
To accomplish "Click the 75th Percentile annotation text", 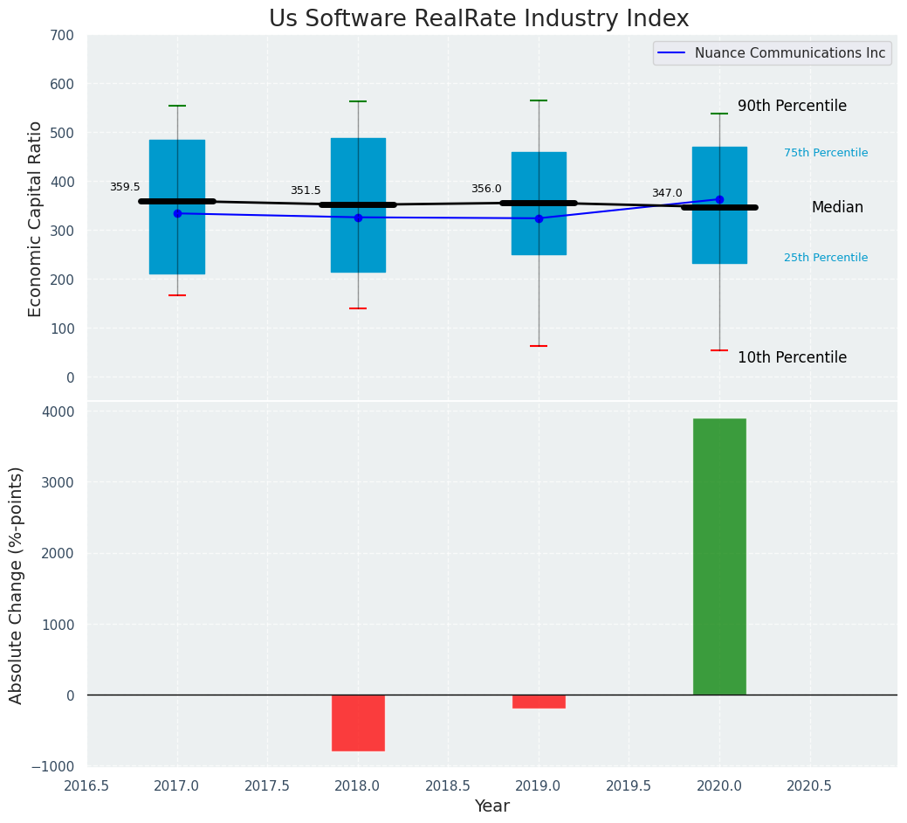I will point(826,153).
